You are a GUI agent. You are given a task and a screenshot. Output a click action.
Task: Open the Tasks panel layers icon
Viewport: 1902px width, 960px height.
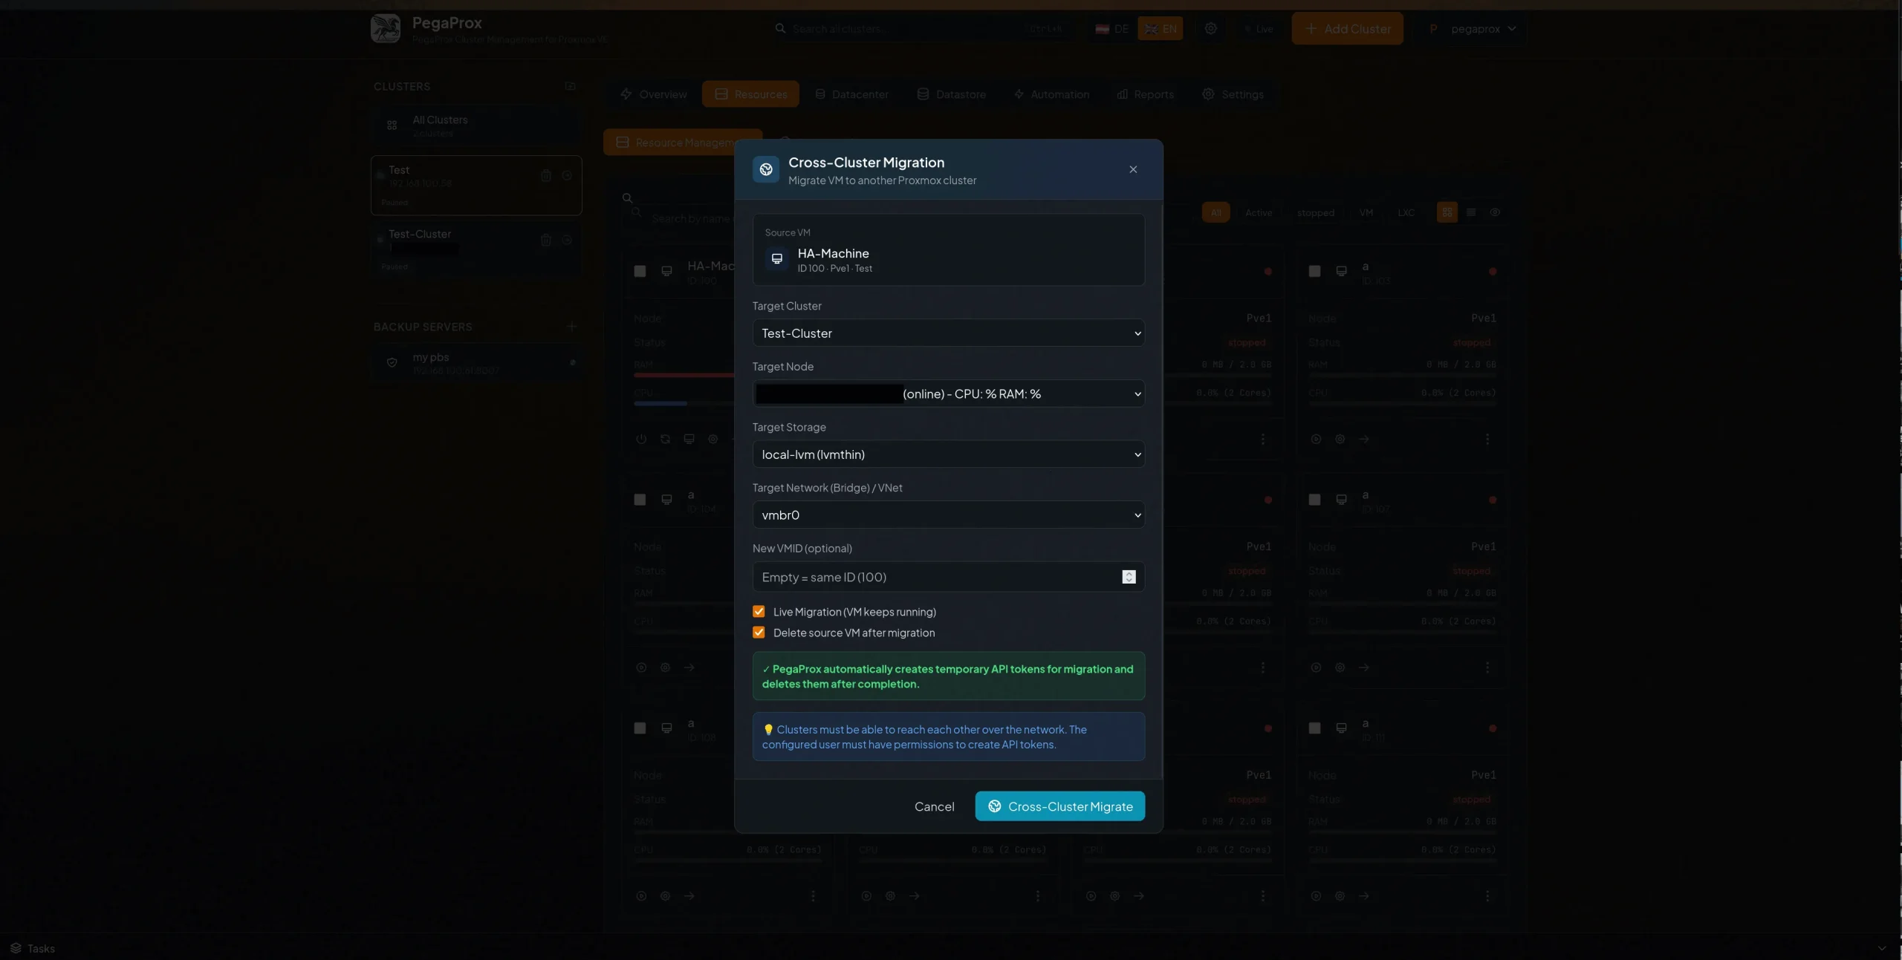16,948
